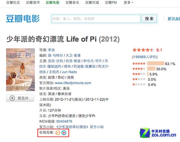Screen dimensions: 180x142
Task: Click the five-star 63.1% rating bar
Action: [x=156, y=63]
